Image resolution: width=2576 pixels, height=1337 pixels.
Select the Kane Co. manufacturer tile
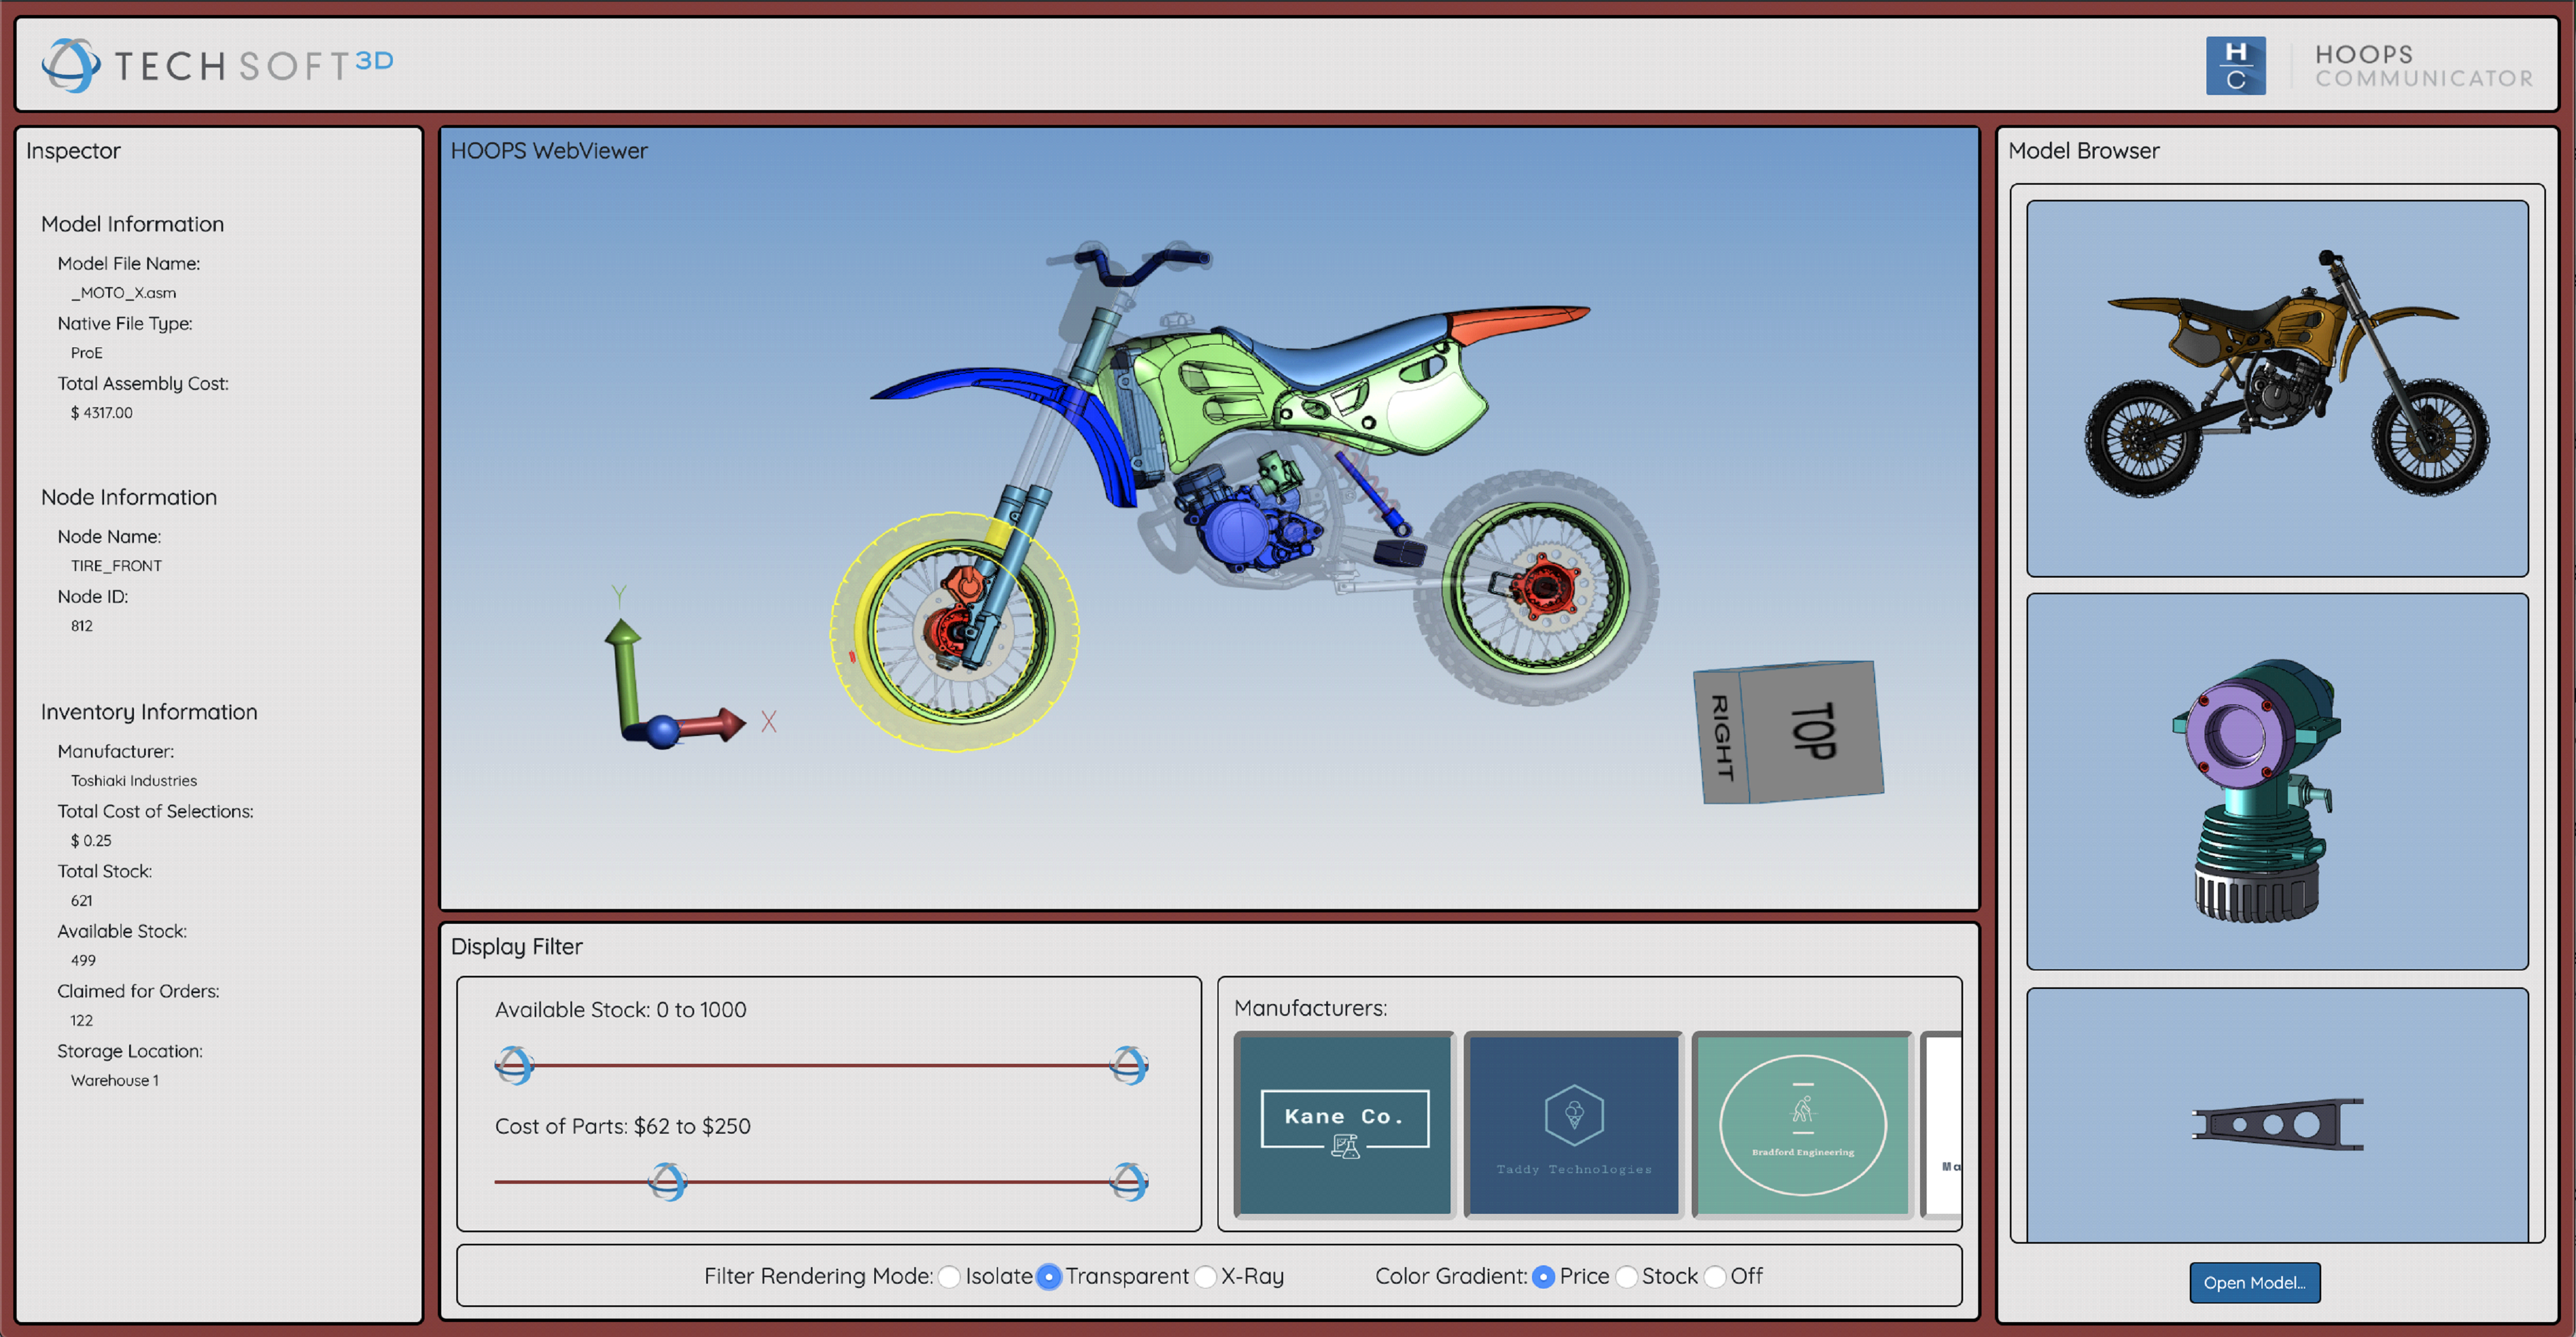tap(1344, 1124)
